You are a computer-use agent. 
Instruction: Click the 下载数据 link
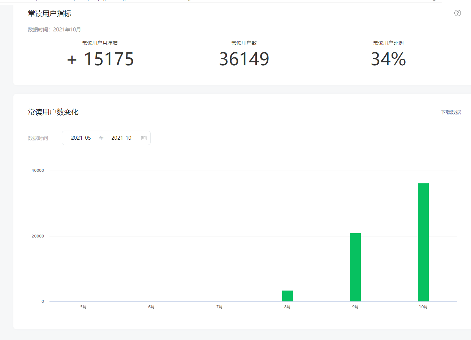click(450, 112)
